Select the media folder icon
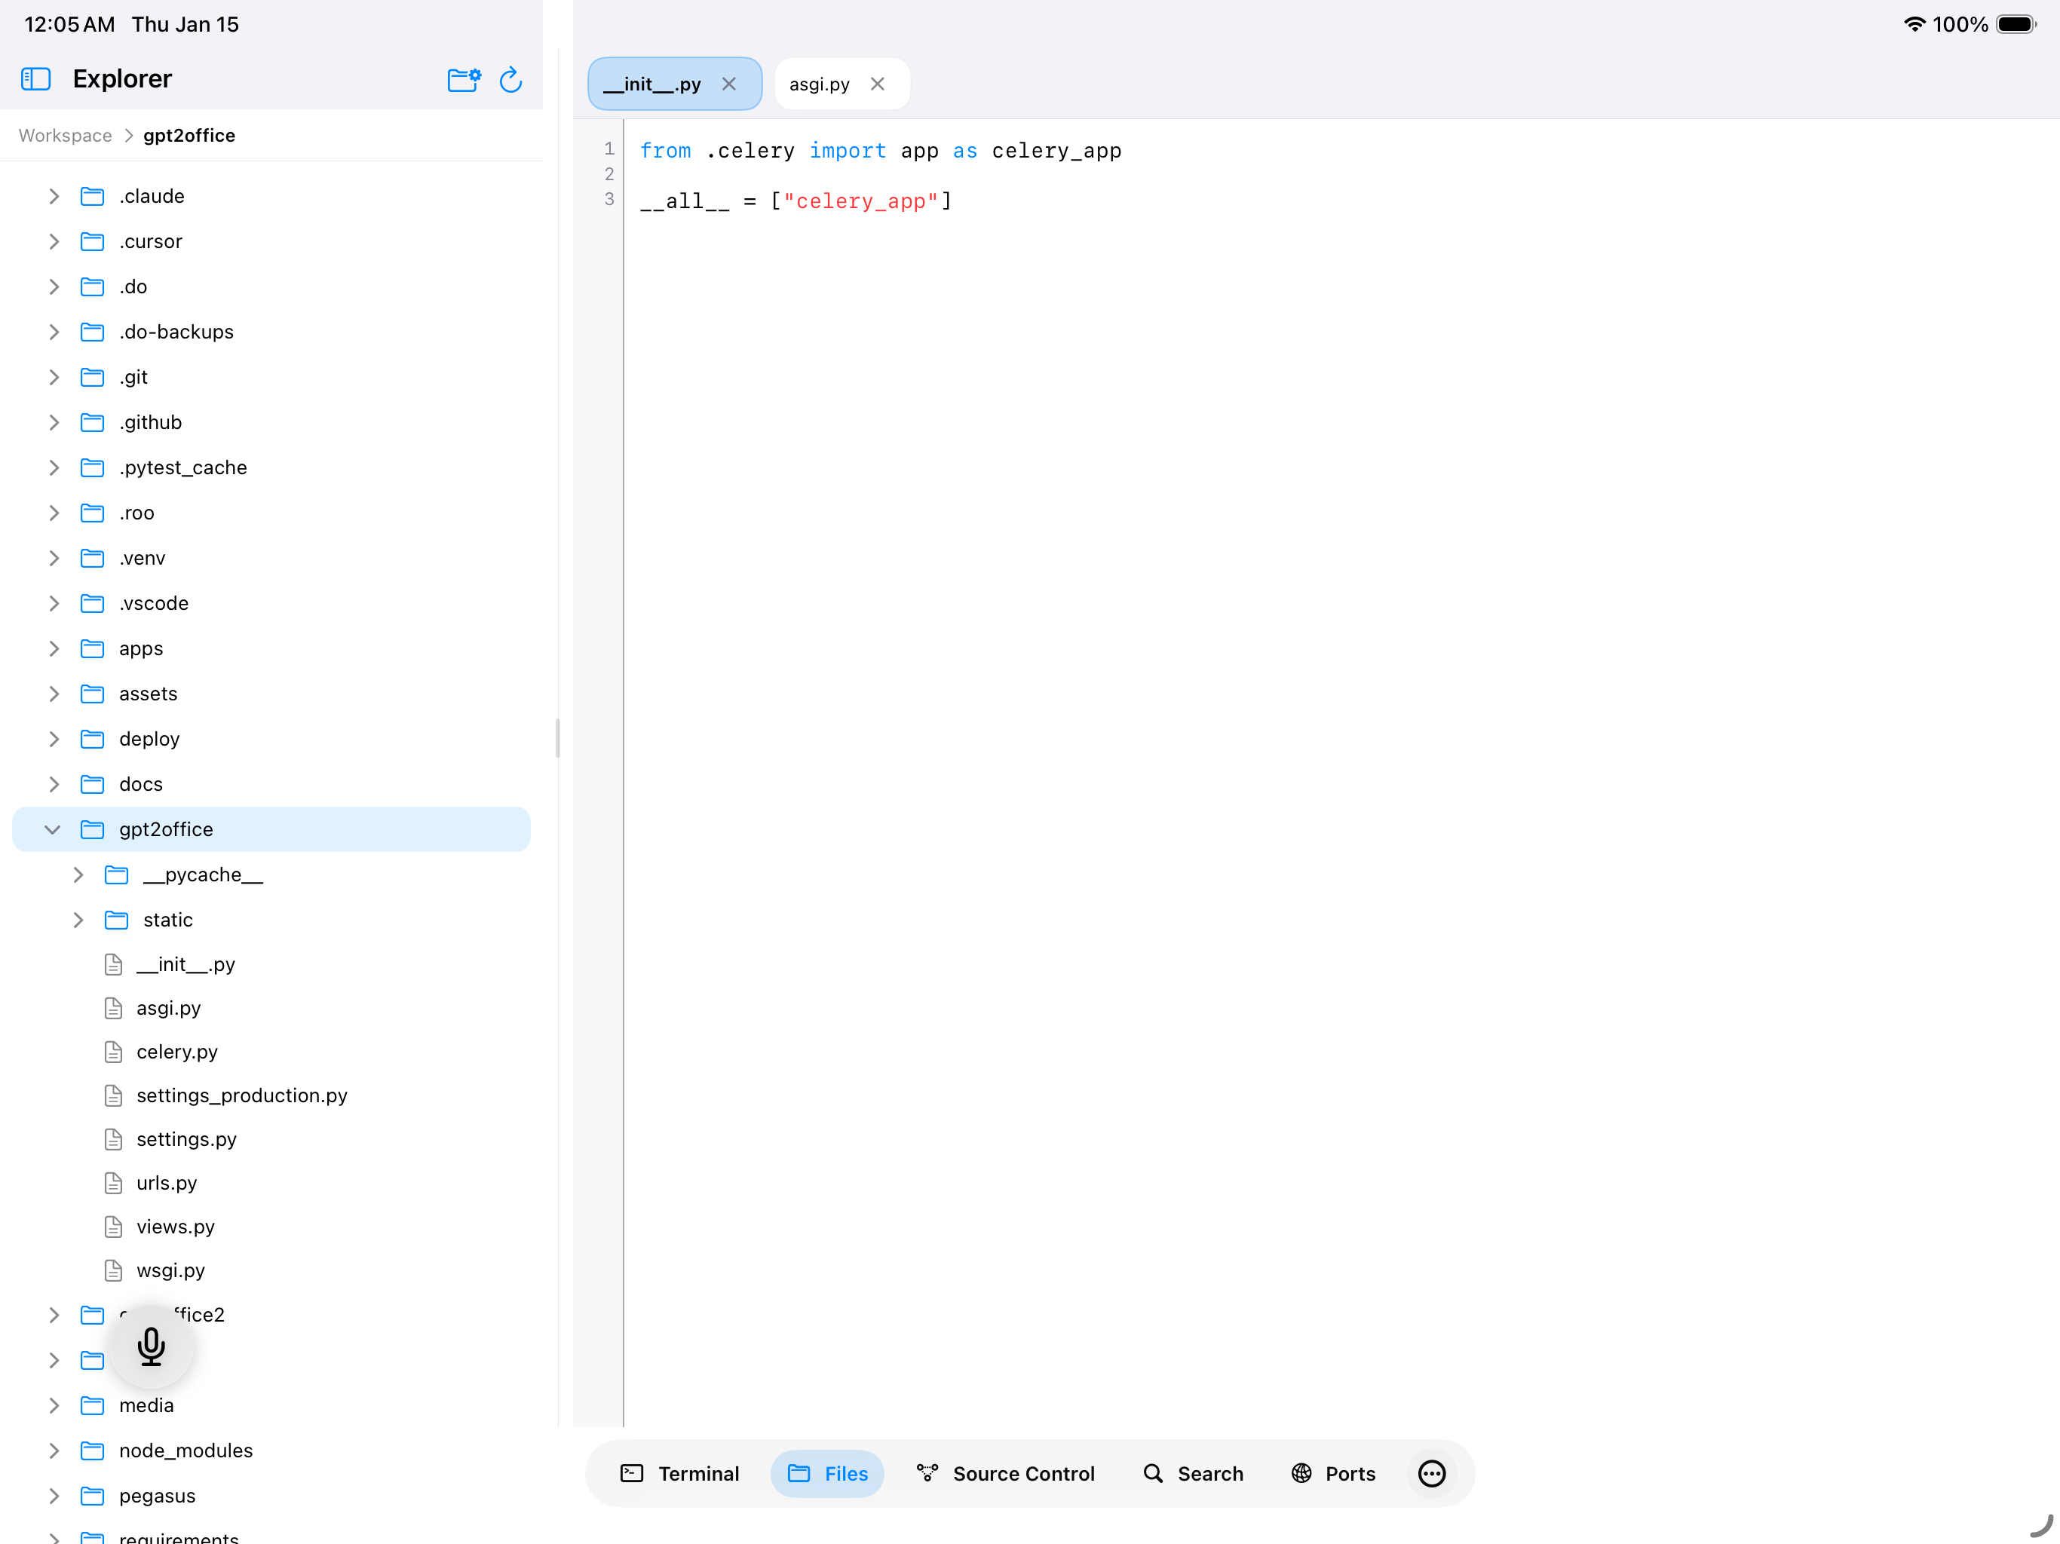The image size is (2060, 1544). coord(92,1405)
